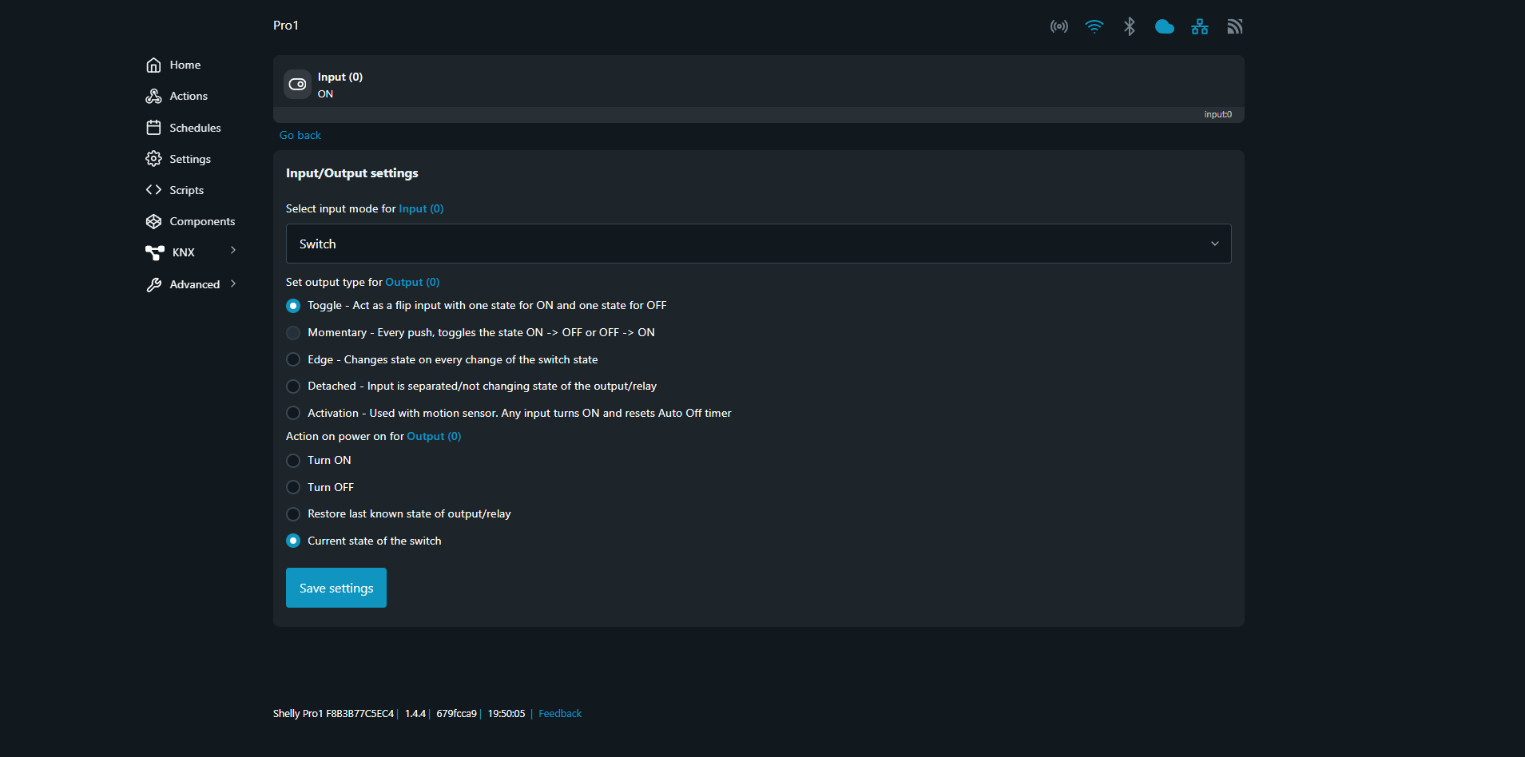Click the access point broadcast icon
Viewport: 1525px width, 757px height.
coord(1058,26)
